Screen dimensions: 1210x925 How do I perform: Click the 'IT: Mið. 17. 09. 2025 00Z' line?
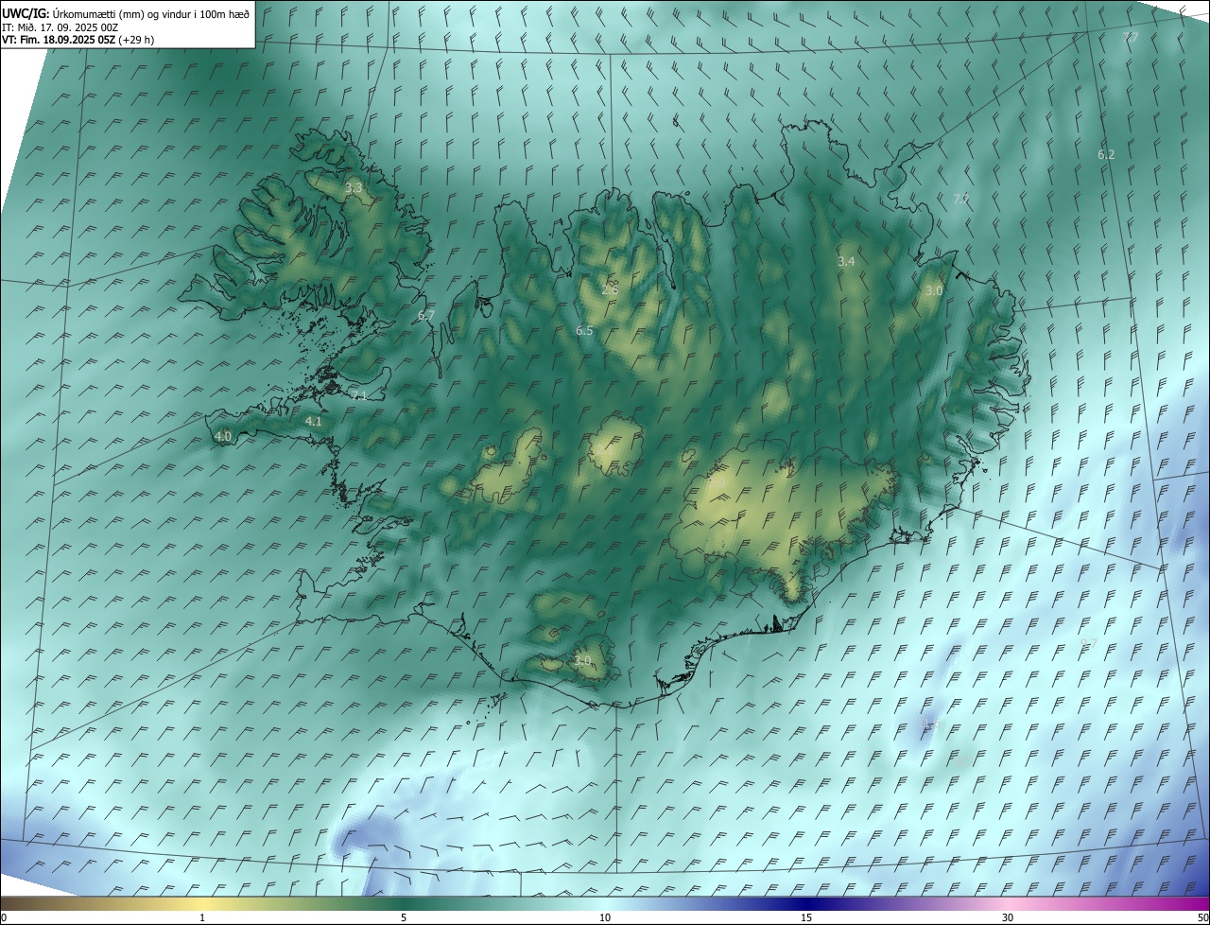(60, 27)
